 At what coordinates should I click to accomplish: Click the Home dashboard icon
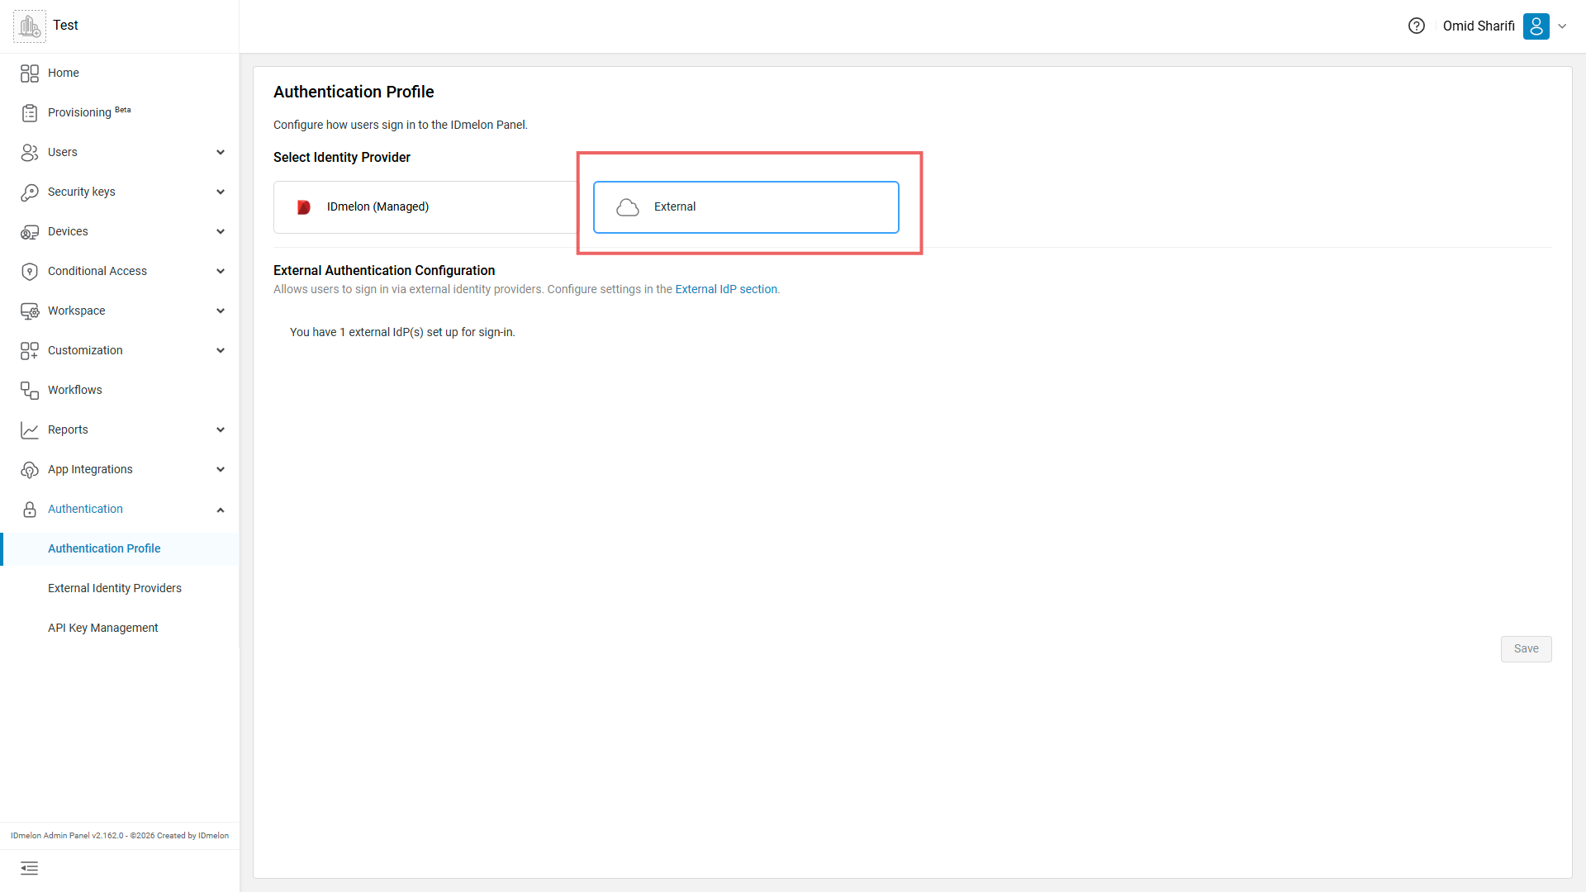tap(30, 74)
